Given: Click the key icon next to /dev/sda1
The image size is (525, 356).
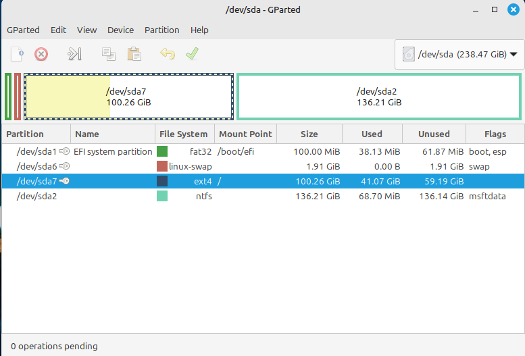Looking at the screenshot, I should click(64, 151).
